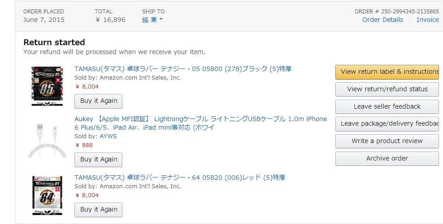This screenshot has width=443, height=224.
Task: Click Buy it Again for Tenergy 05
Action: click(98, 101)
